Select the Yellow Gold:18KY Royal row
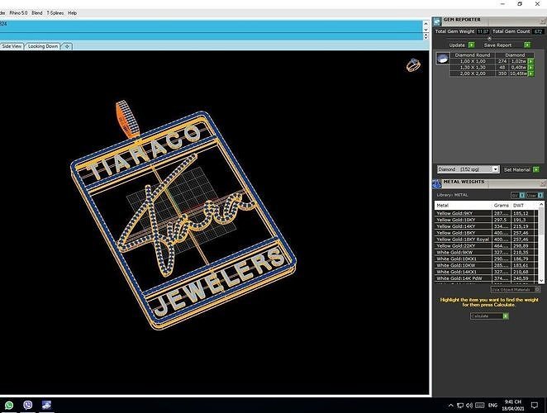Screen dimensions: 547x413 coord(486,240)
